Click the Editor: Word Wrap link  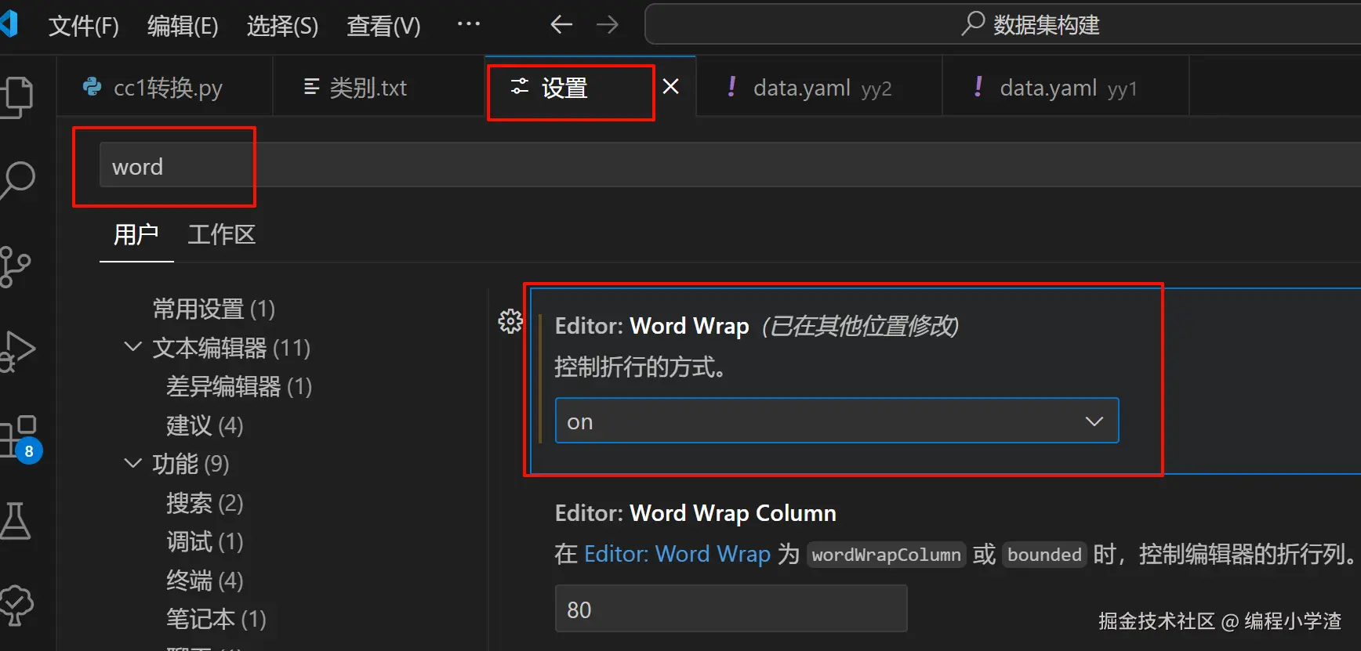(x=677, y=554)
